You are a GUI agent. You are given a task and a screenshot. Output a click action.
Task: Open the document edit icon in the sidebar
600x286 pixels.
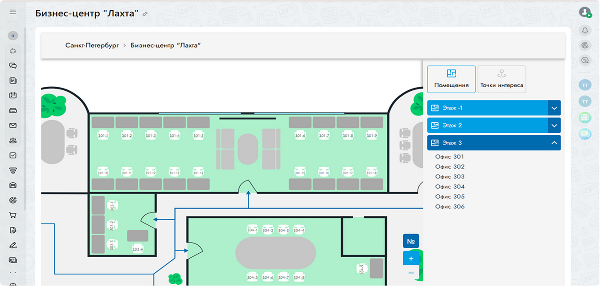click(x=13, y=230)
